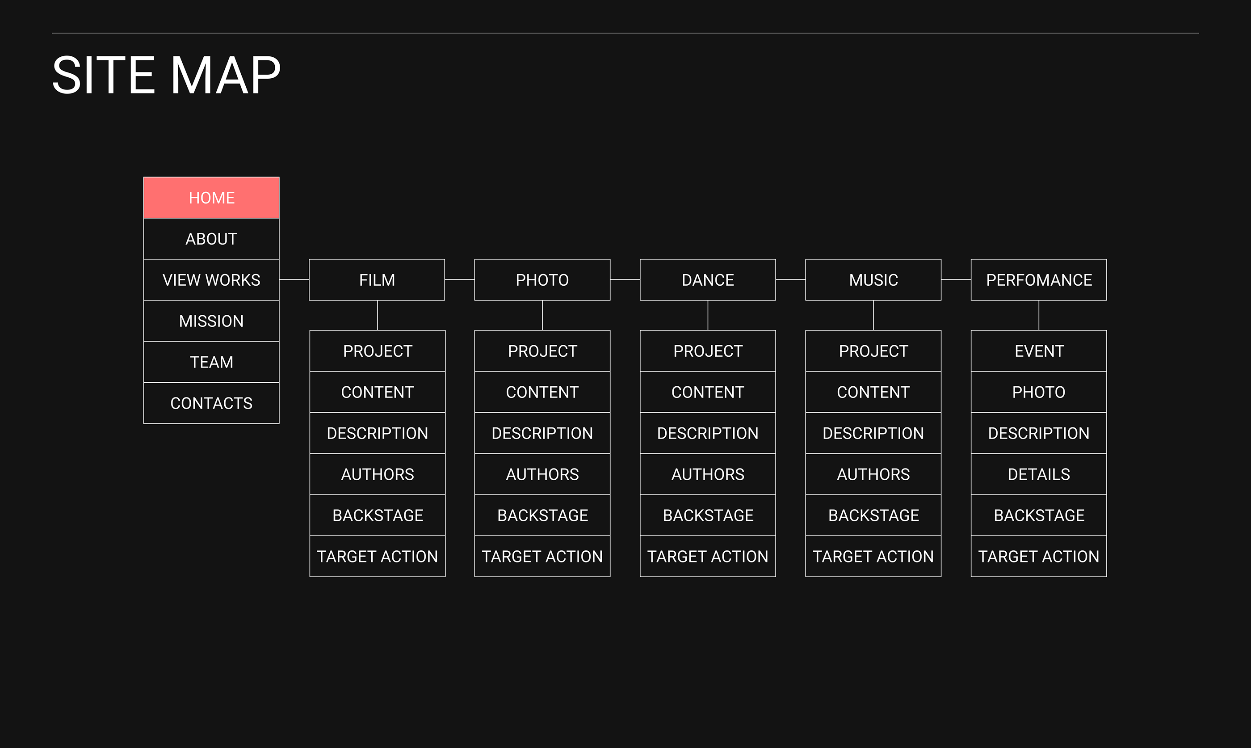Select the FILM category box
1251x748 pixels.
pos(377,280)
